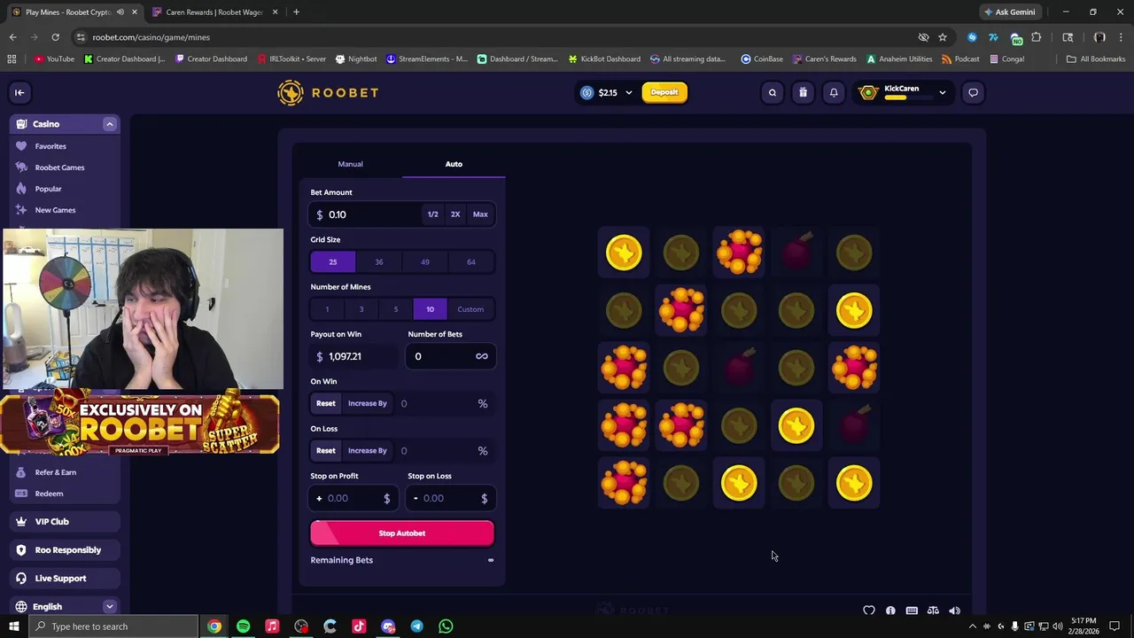Viewport: 1134px width, 638px height.
Task: Open the Roobet search icon
Action: click(773, 92)
